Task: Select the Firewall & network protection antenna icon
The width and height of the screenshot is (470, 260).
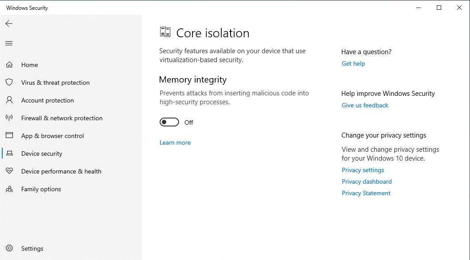Action: (x=9, y=118)
